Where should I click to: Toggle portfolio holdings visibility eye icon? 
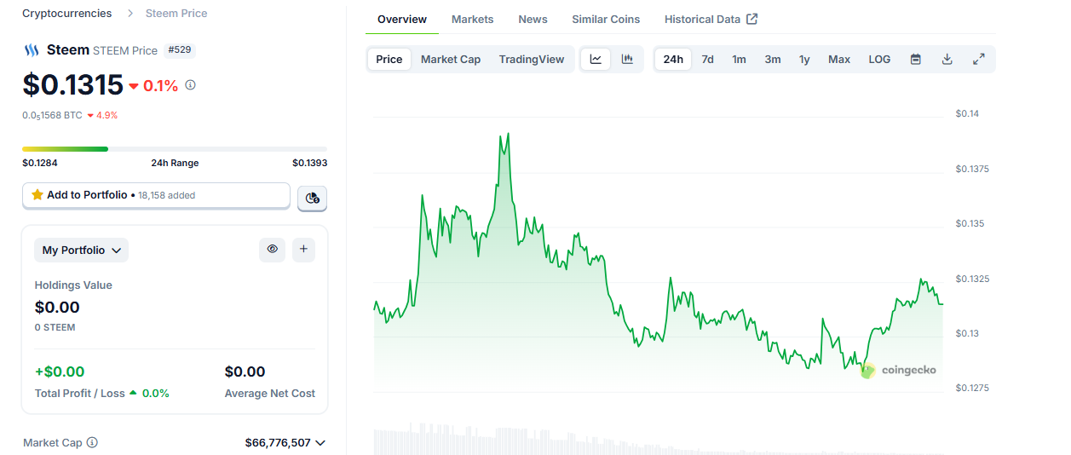[x=273, y=250]
